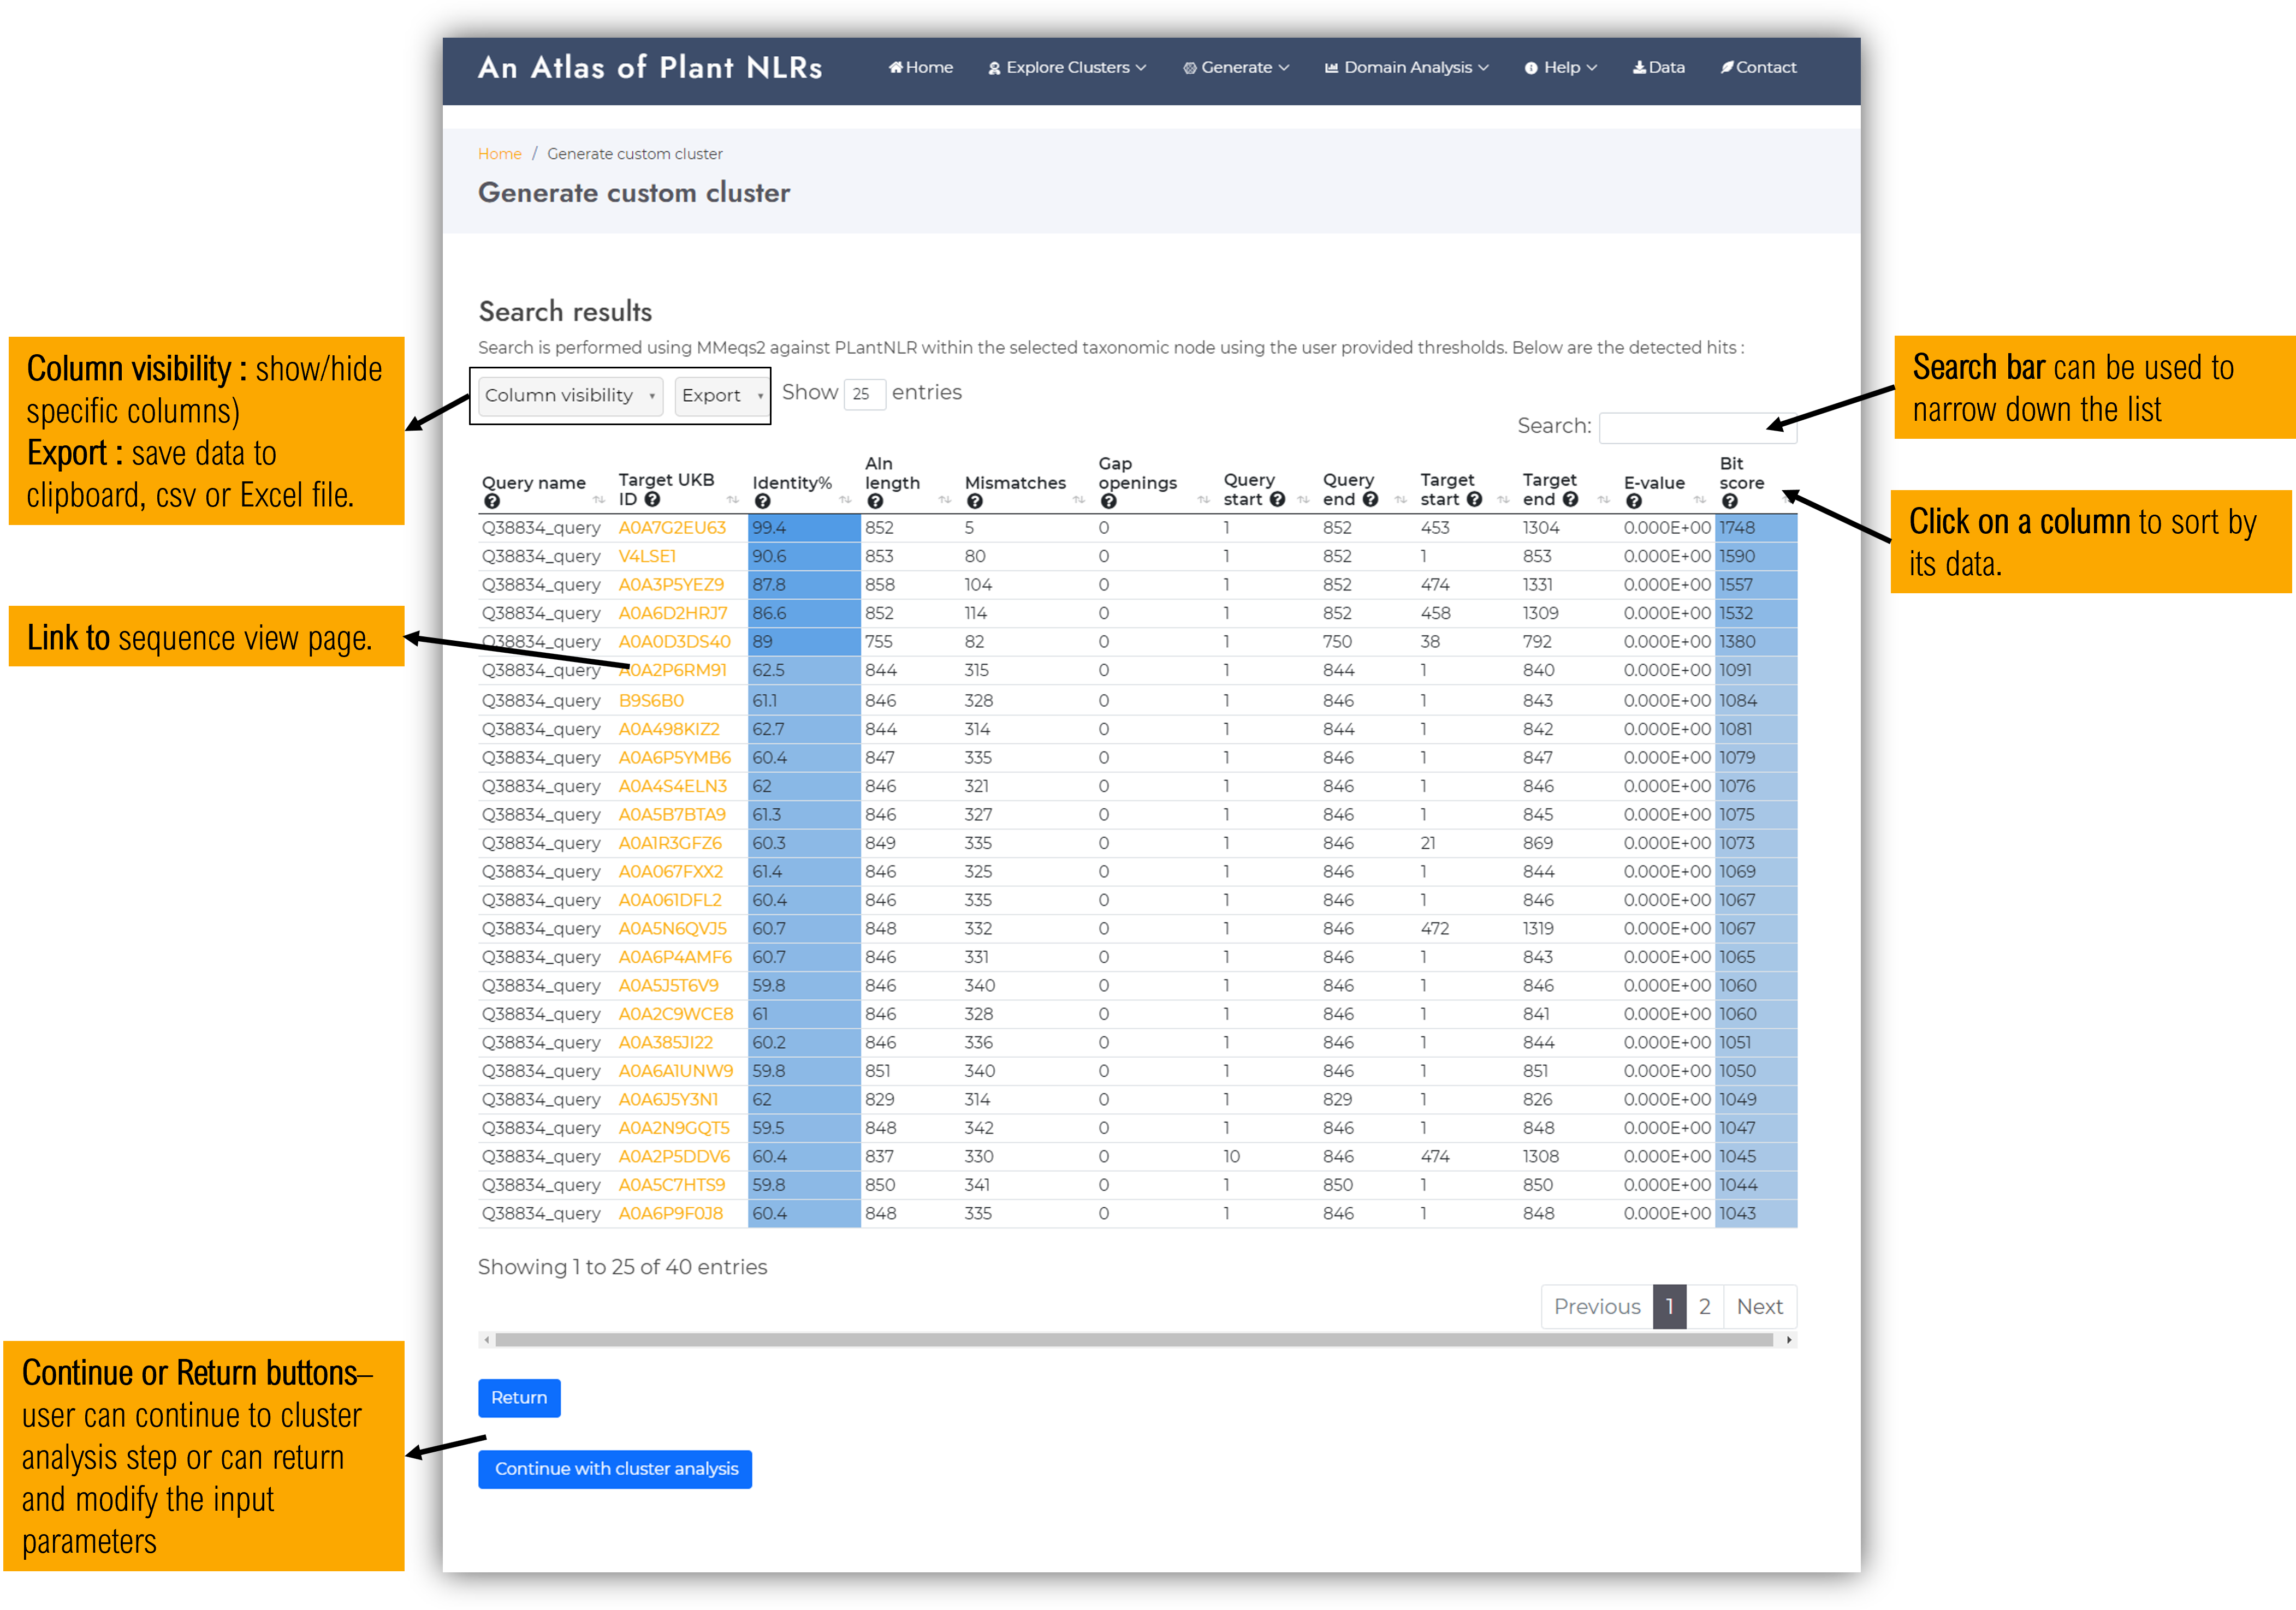Click the person icon beside Explore Clusters
2296x1610 pixels.
pyautogui.click(x=994, y=67)
